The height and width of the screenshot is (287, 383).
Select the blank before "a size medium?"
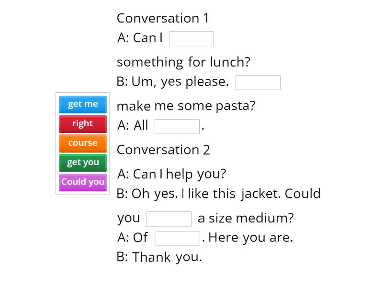(169, 219)
